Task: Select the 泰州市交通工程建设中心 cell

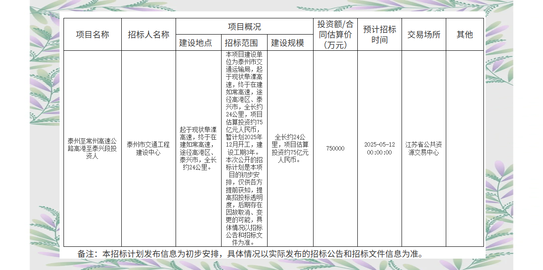Action: (148, 148)
